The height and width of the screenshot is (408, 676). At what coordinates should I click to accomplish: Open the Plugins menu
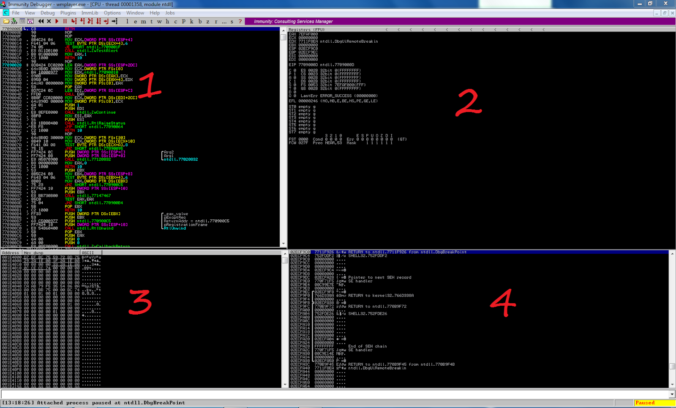pos(68,13)
